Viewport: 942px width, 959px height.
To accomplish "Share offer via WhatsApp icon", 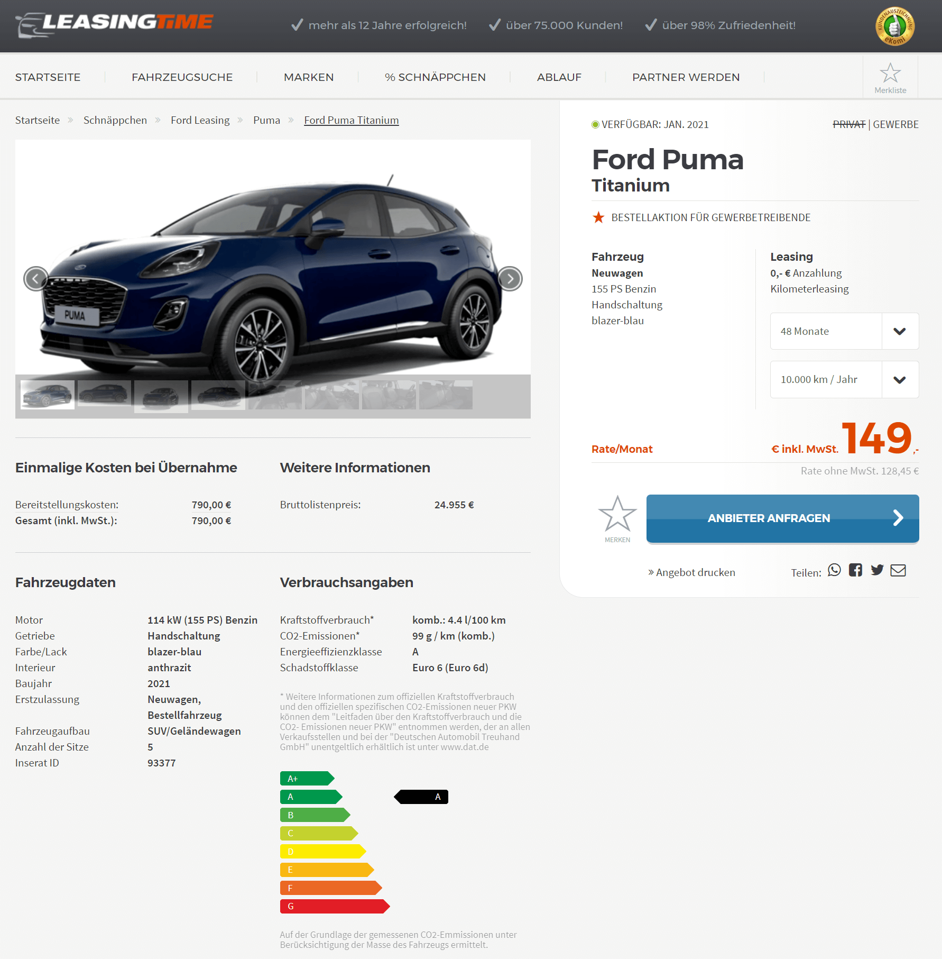I will click(x=834, y=570).
